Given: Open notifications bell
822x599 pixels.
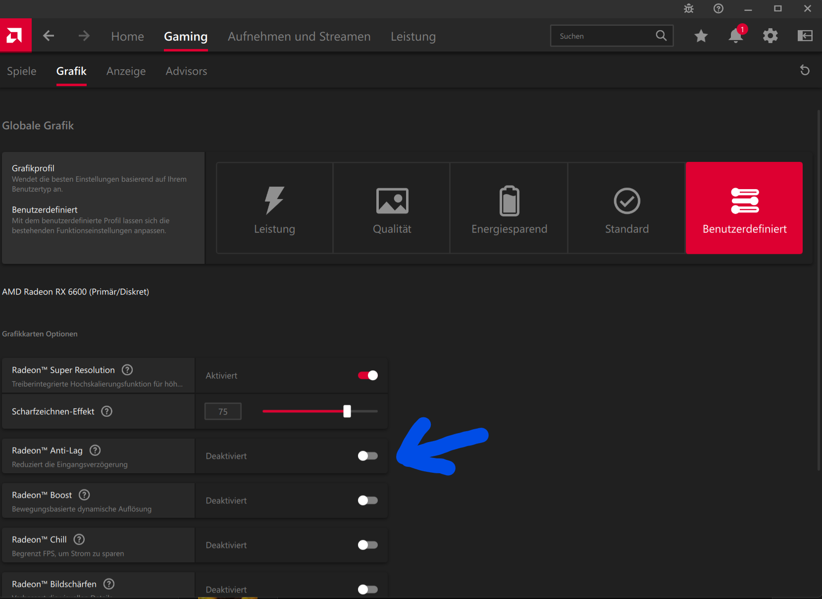Looking at the screenshot, I should (x=736, y=35).
